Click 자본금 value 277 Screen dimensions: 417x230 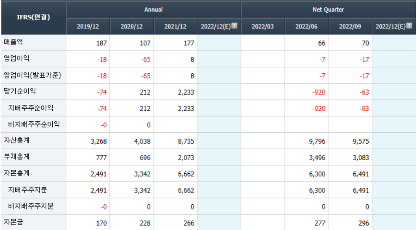tap(320, 223)
